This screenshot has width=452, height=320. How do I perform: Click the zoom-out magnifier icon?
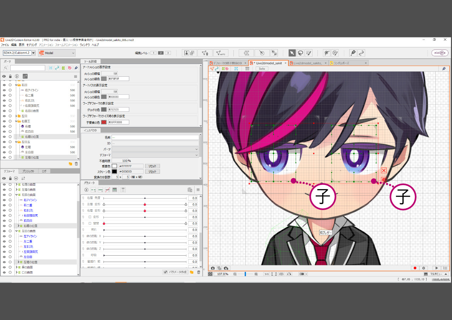tap(235, 274)
